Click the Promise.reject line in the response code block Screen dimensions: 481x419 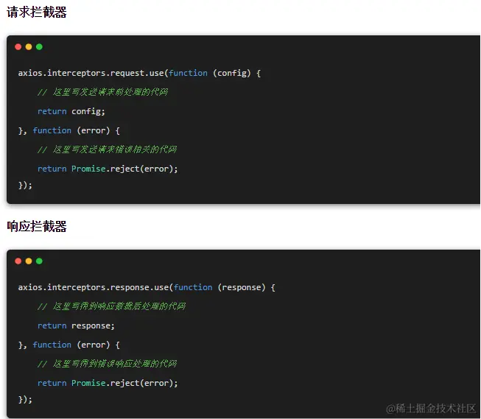tap(108, 383)
